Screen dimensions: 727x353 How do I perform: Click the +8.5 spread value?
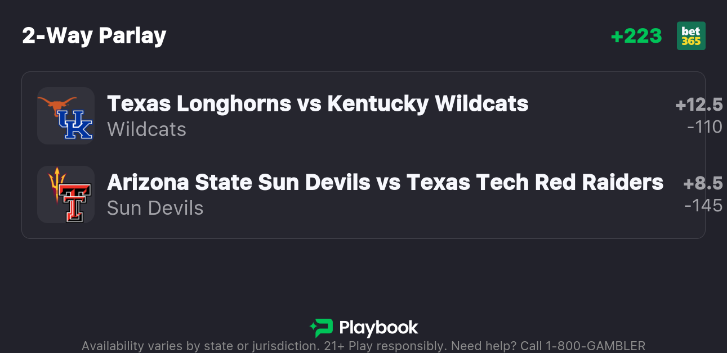pos(703,184)
